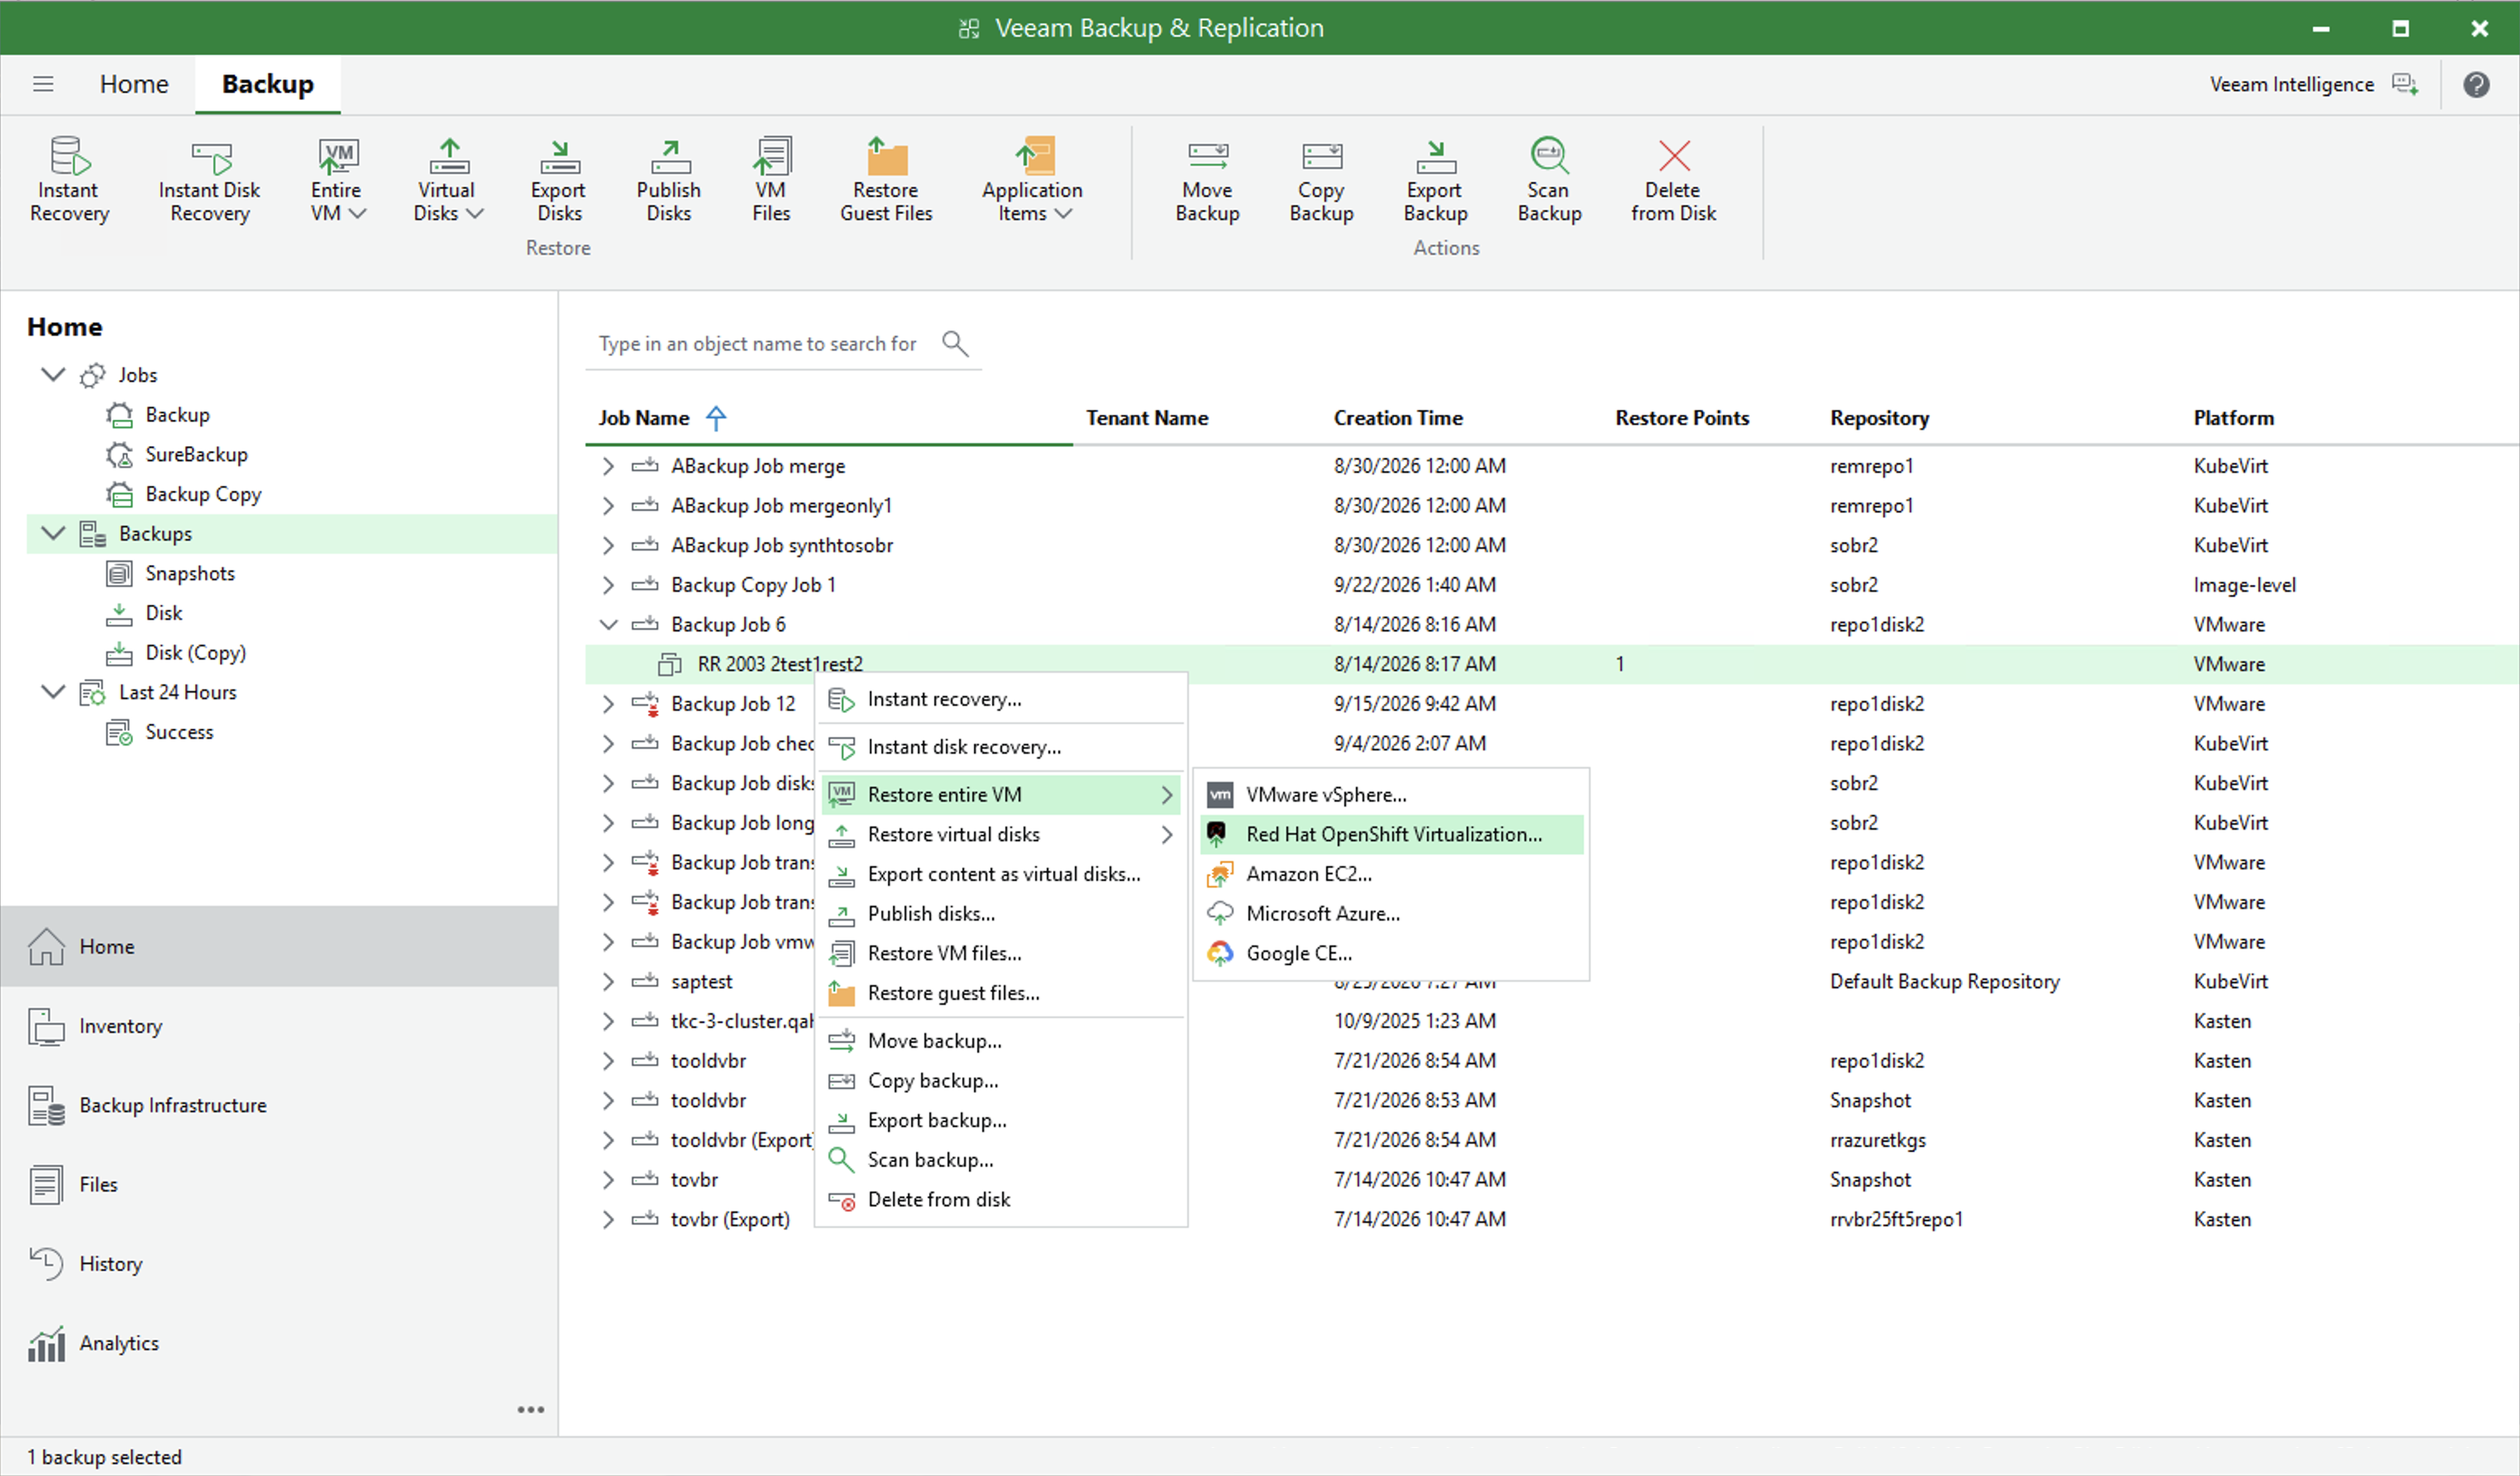Expand the Backup Copy Job 1 row

pos(608,584)
